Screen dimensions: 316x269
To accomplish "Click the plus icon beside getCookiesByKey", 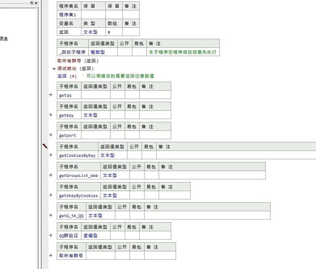I will click(x=51, y=155).
